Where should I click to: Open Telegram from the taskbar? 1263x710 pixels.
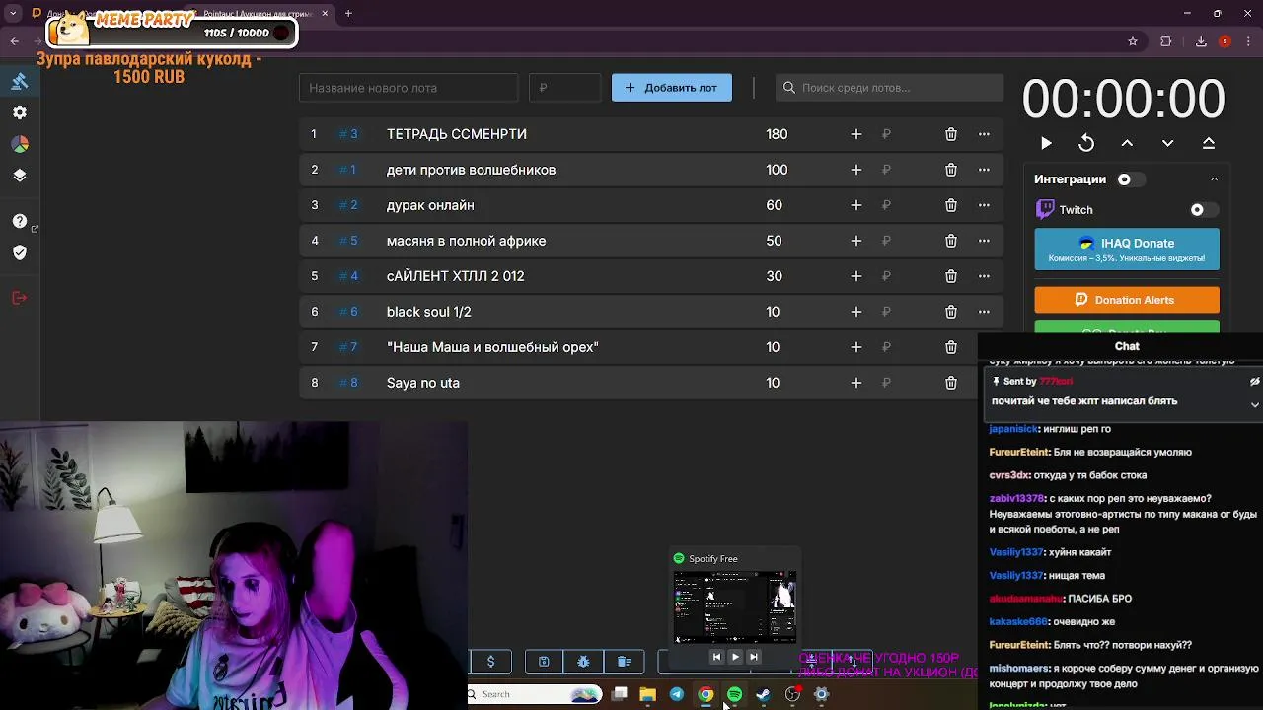point(677,694)
